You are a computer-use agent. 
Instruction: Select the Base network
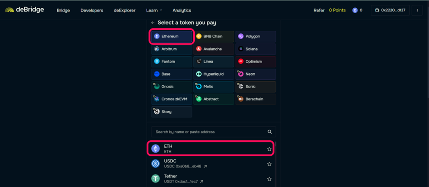[x=172, y=74]
